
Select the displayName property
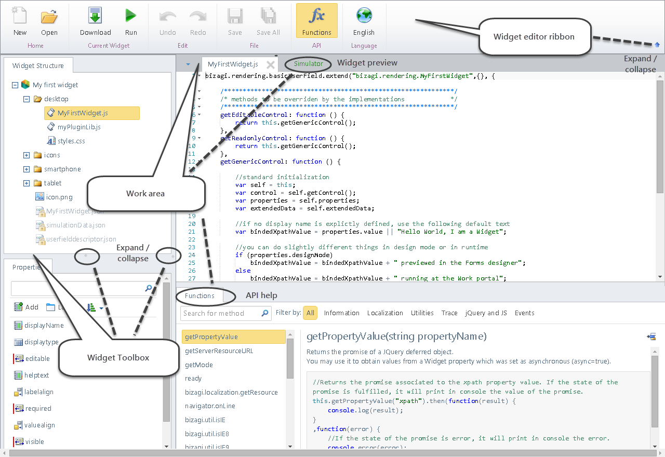pos(44,326)
